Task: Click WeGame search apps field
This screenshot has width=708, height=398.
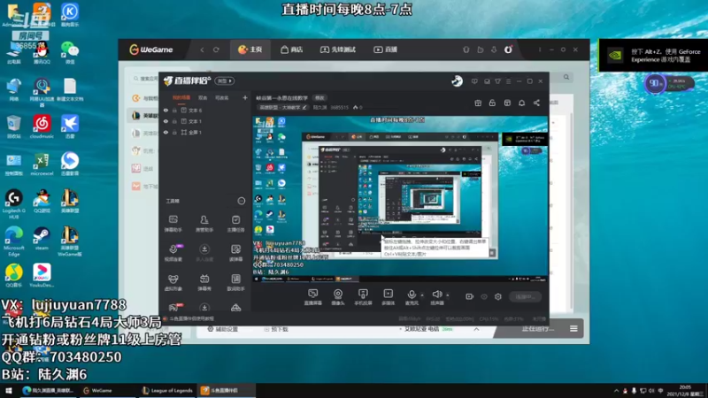Action: [146, 79]
